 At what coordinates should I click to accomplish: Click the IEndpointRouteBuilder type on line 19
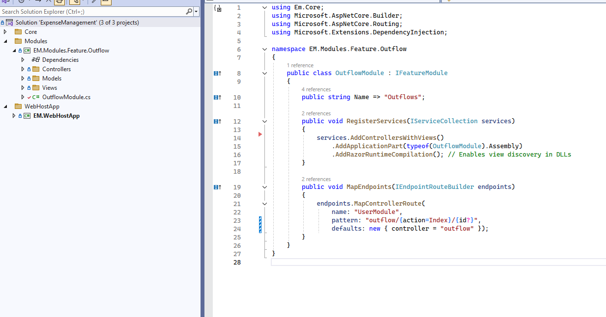pos(434,187)
